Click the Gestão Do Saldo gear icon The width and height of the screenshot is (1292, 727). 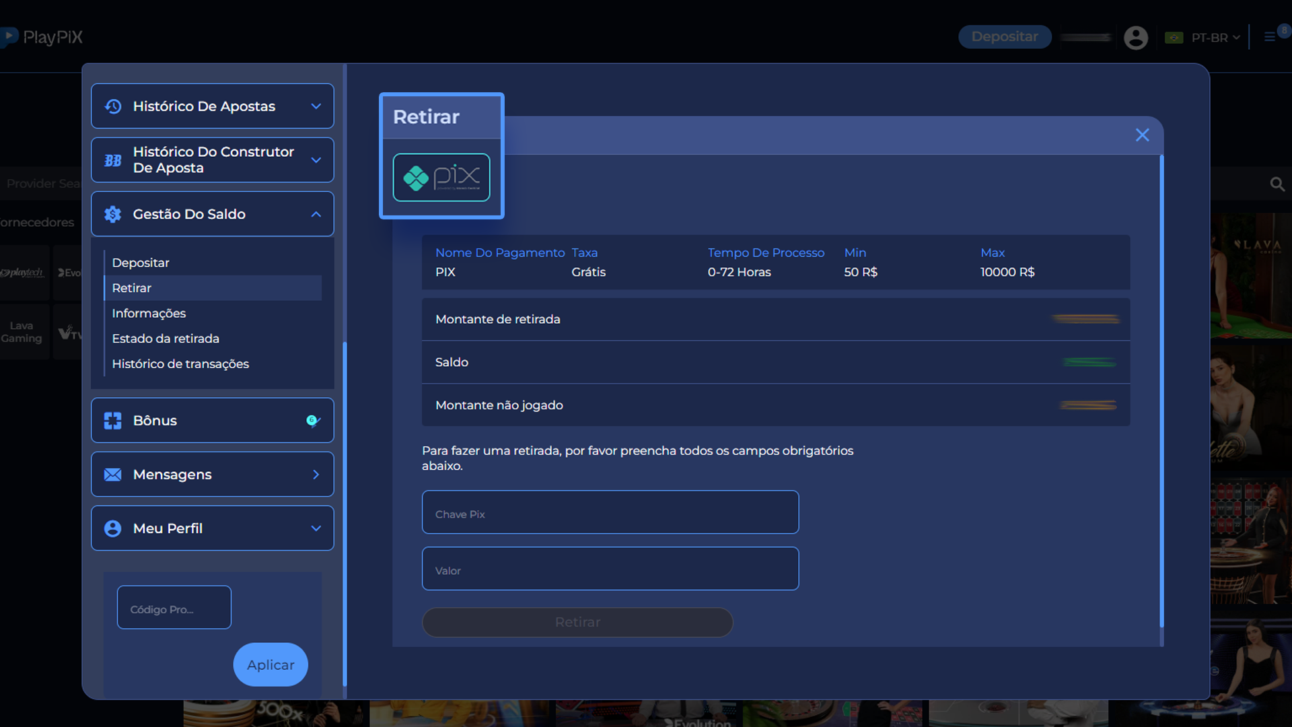[113, 214]
